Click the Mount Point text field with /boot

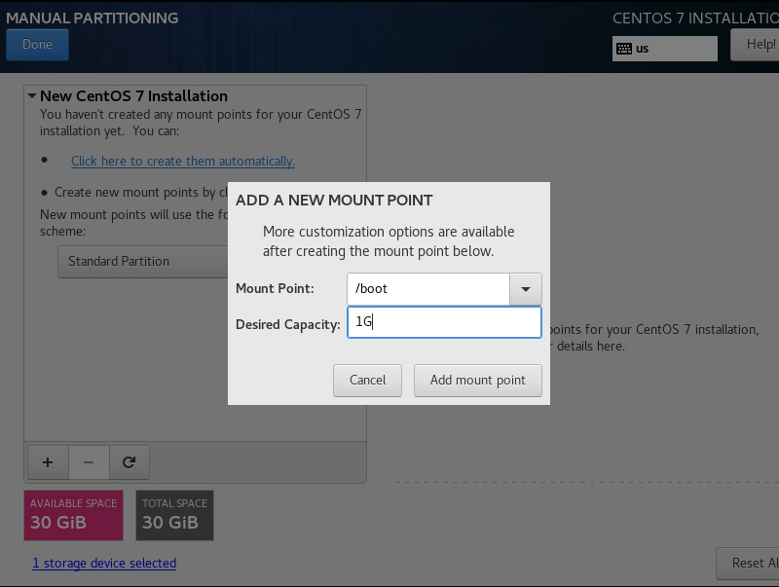point(428,289)
